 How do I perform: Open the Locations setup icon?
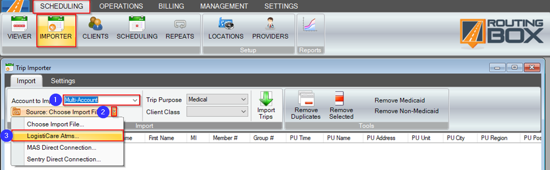(x=226, y=29)
